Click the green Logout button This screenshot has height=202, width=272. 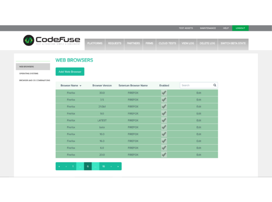pos(241,28)
